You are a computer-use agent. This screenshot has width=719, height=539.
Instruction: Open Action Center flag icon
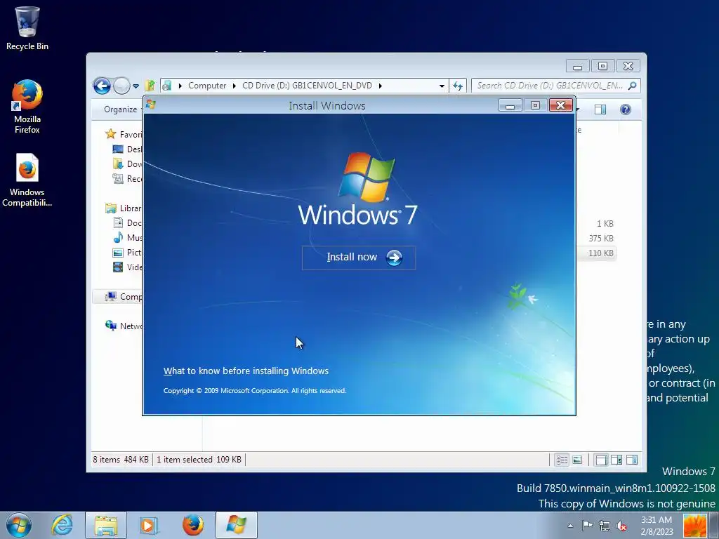coord(587,526)
